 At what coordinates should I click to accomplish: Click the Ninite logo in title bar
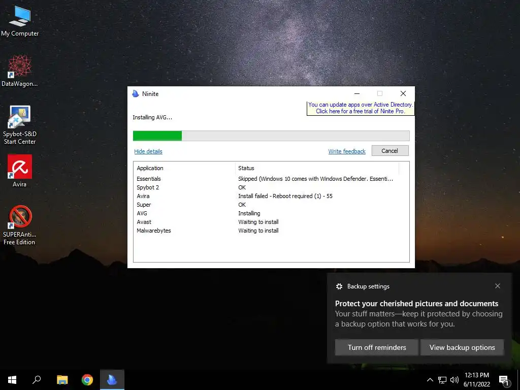coord(135,94)
